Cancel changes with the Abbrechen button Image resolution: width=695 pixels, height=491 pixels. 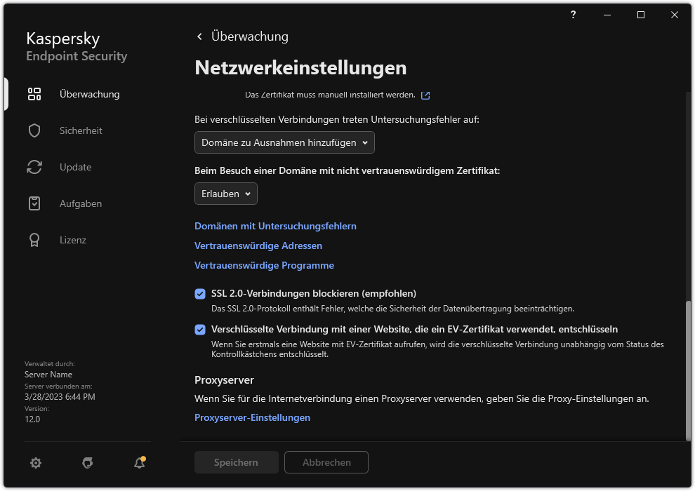326,462
